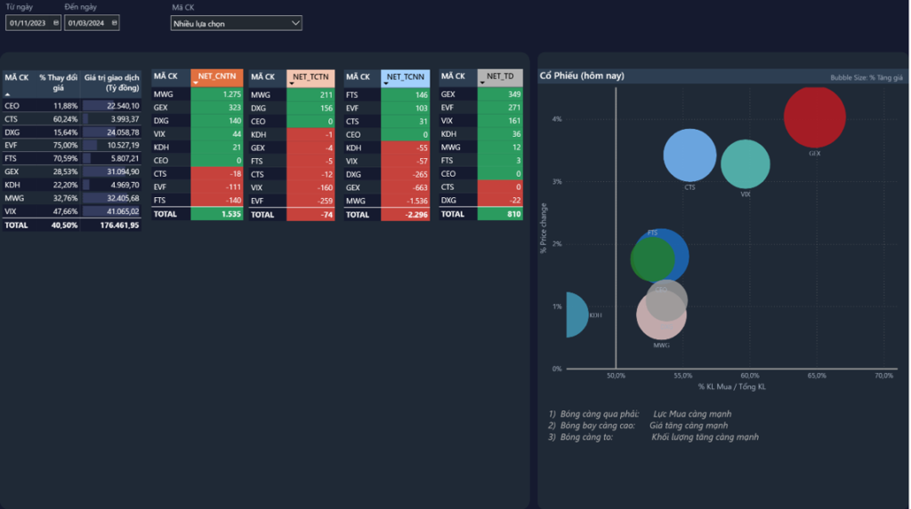Click the sort arrow under NET_TCNN header

tap(386, 84)
